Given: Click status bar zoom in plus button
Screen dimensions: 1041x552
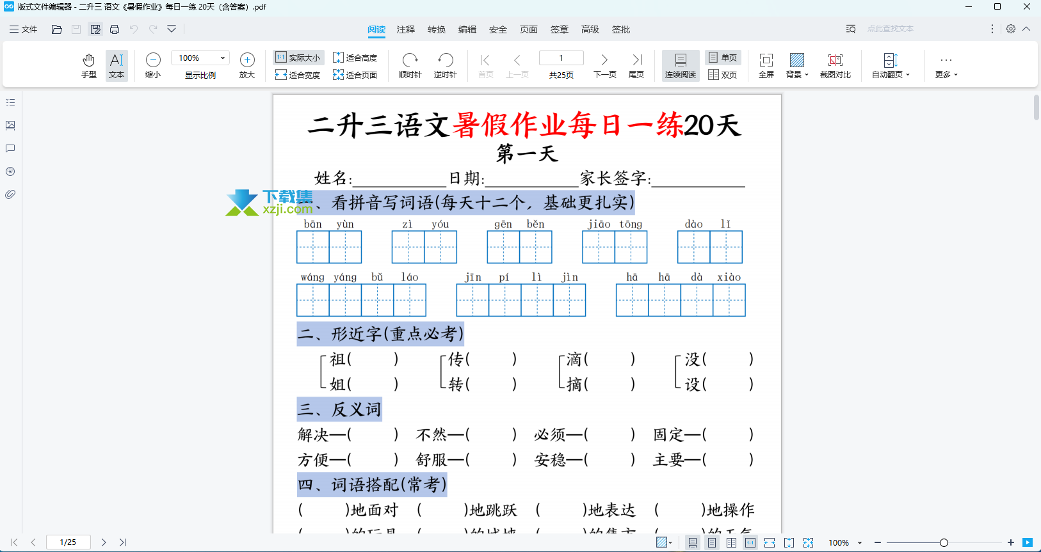Looking at the screenshot, I should click(x=1011, y=542).
